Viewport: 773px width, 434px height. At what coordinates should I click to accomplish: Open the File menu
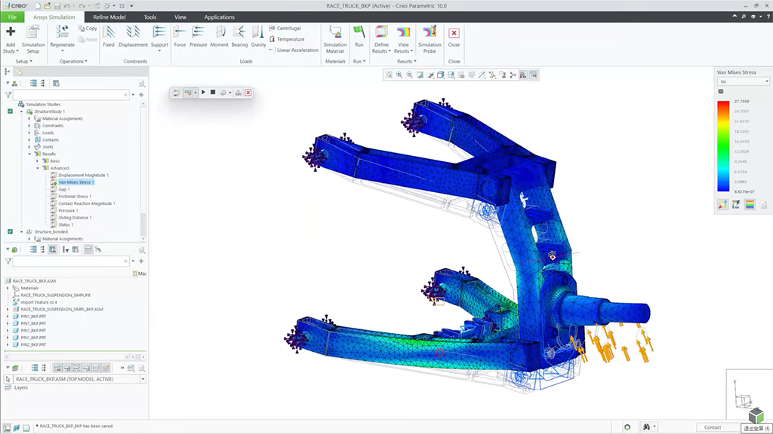point(13,17)
